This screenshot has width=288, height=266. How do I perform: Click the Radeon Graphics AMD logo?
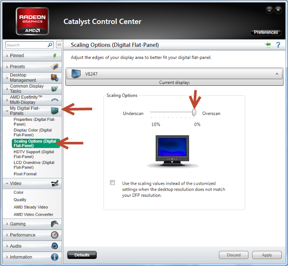[32, 21]
